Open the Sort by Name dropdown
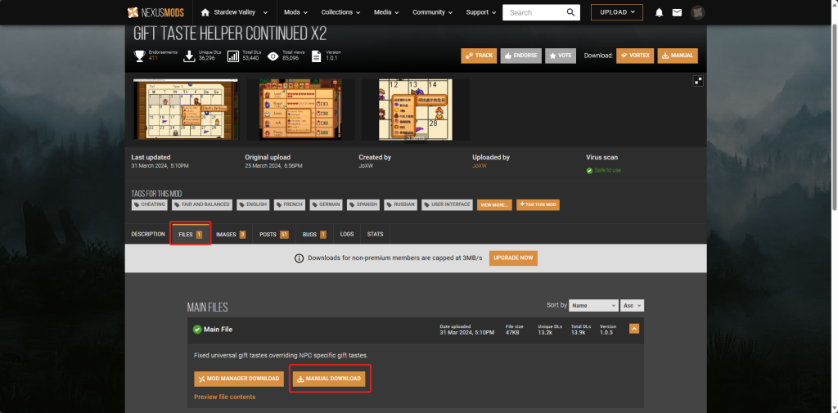This screenshot has height=413, width=838. tap(593, 305)
